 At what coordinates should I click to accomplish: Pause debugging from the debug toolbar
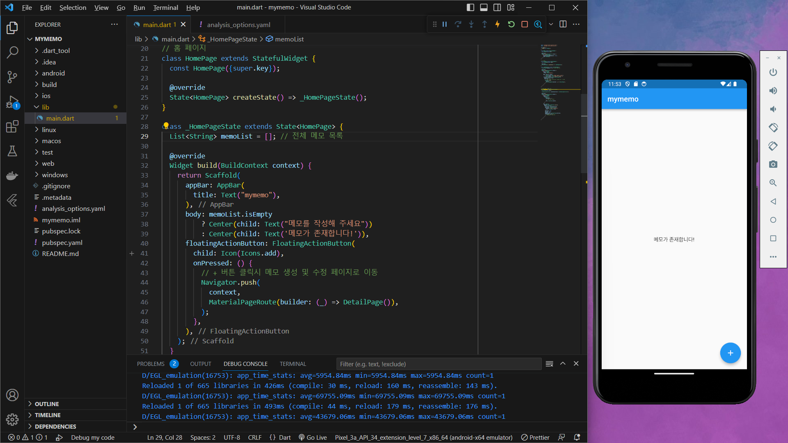[444, 24]
